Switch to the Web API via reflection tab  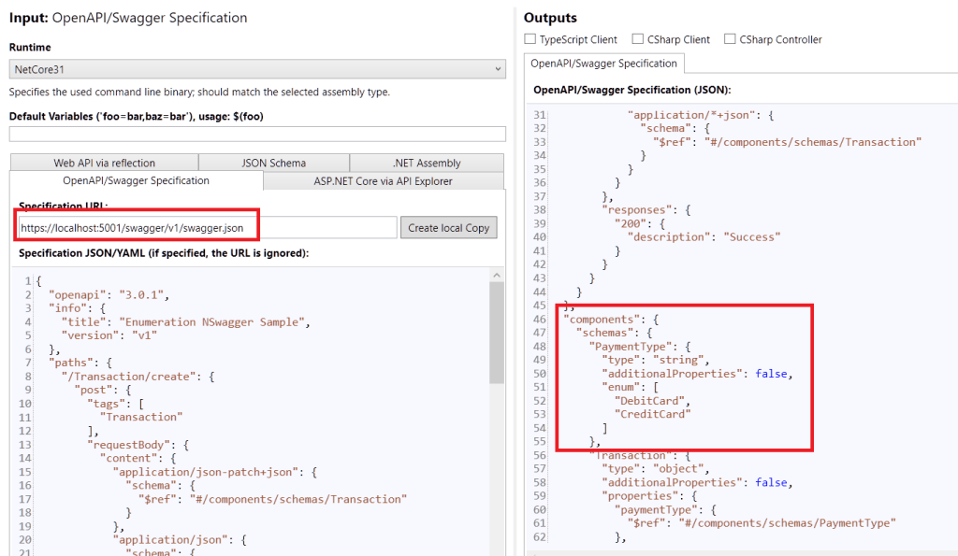point(103,162)
